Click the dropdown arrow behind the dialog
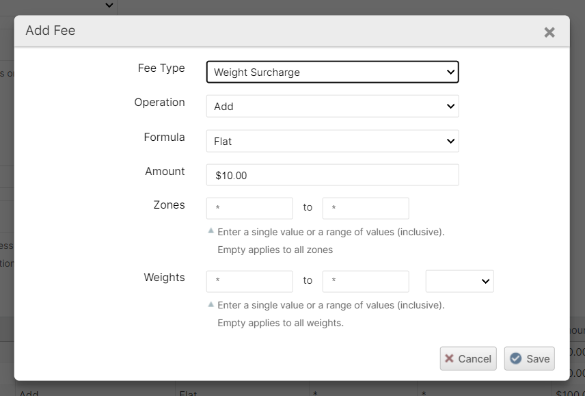Screen dimensions: 585x396 point(109,5)
